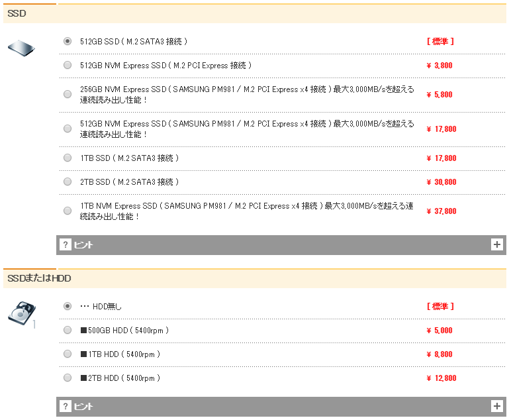Select the 1TB HDD 5400rpm option
The width and height of the screenshot is (509, 418).
pyautogui.click(x=68, y=354)
